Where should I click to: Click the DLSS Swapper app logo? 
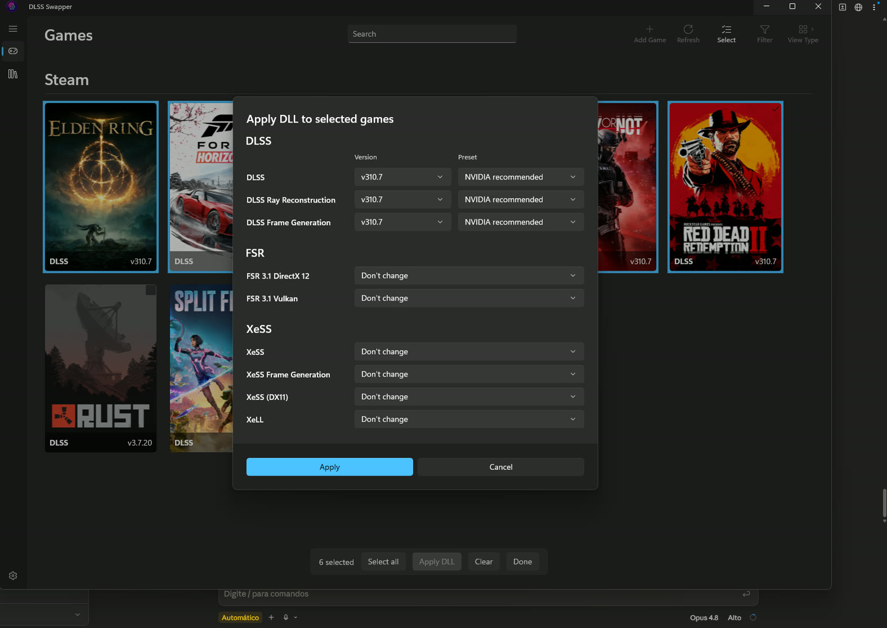(x=12, y=7)
